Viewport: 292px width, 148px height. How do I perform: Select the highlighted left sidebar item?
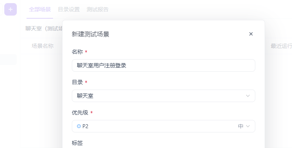click(8, 60)
